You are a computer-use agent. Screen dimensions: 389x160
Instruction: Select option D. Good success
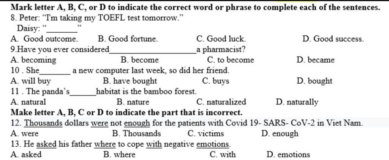coord(333,39)
